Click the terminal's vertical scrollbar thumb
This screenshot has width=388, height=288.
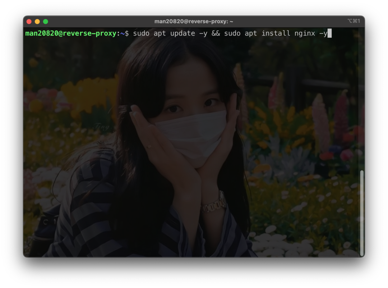pos(362,213)
